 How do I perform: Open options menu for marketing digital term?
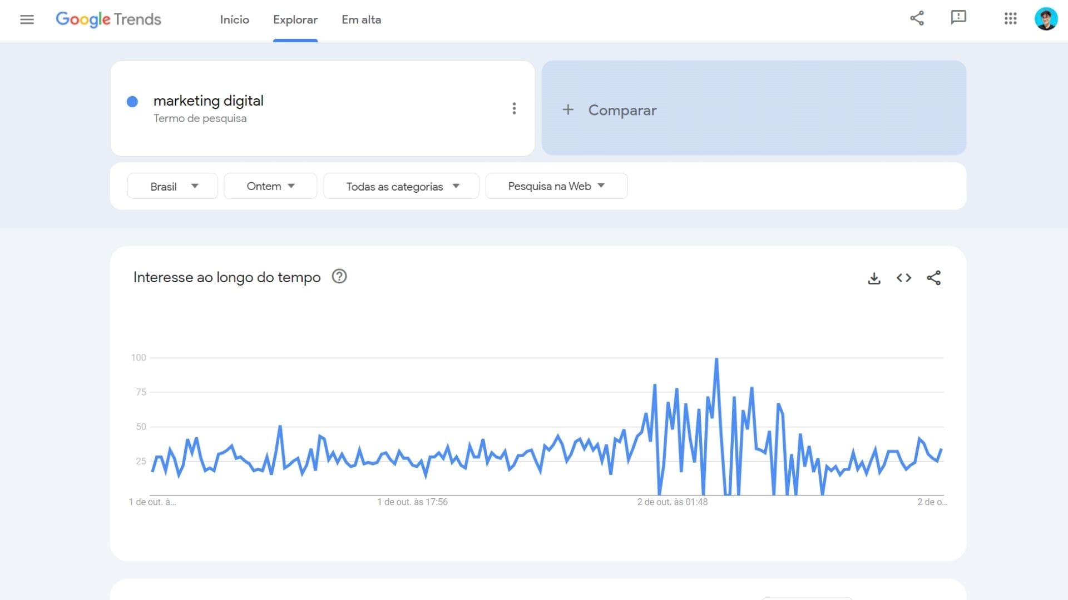tap(515, 108)
